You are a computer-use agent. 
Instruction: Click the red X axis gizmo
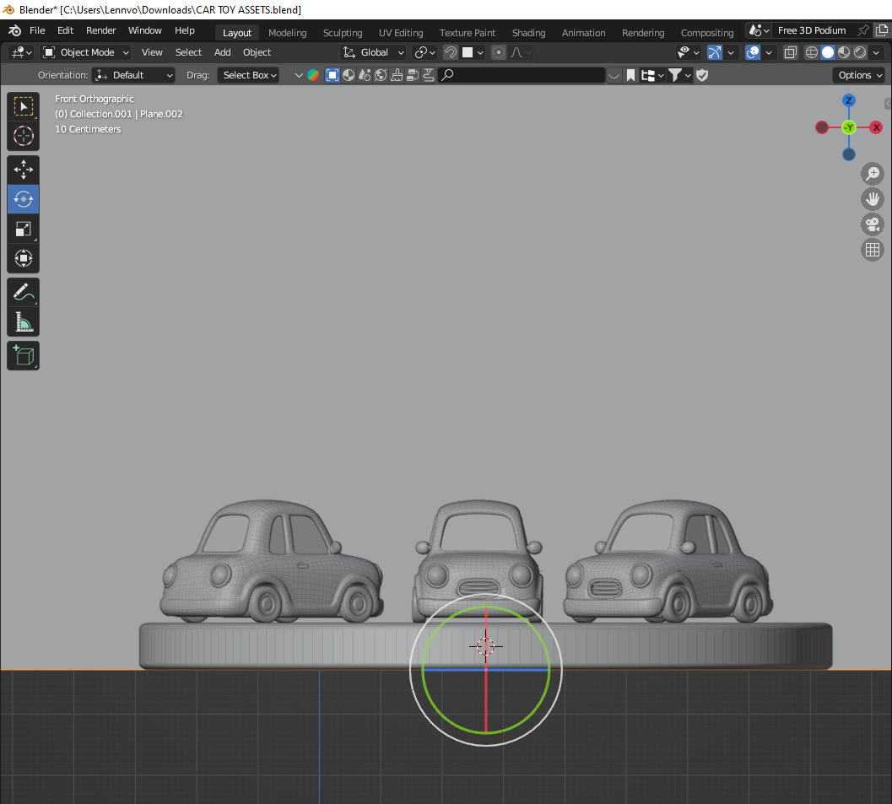876,127
